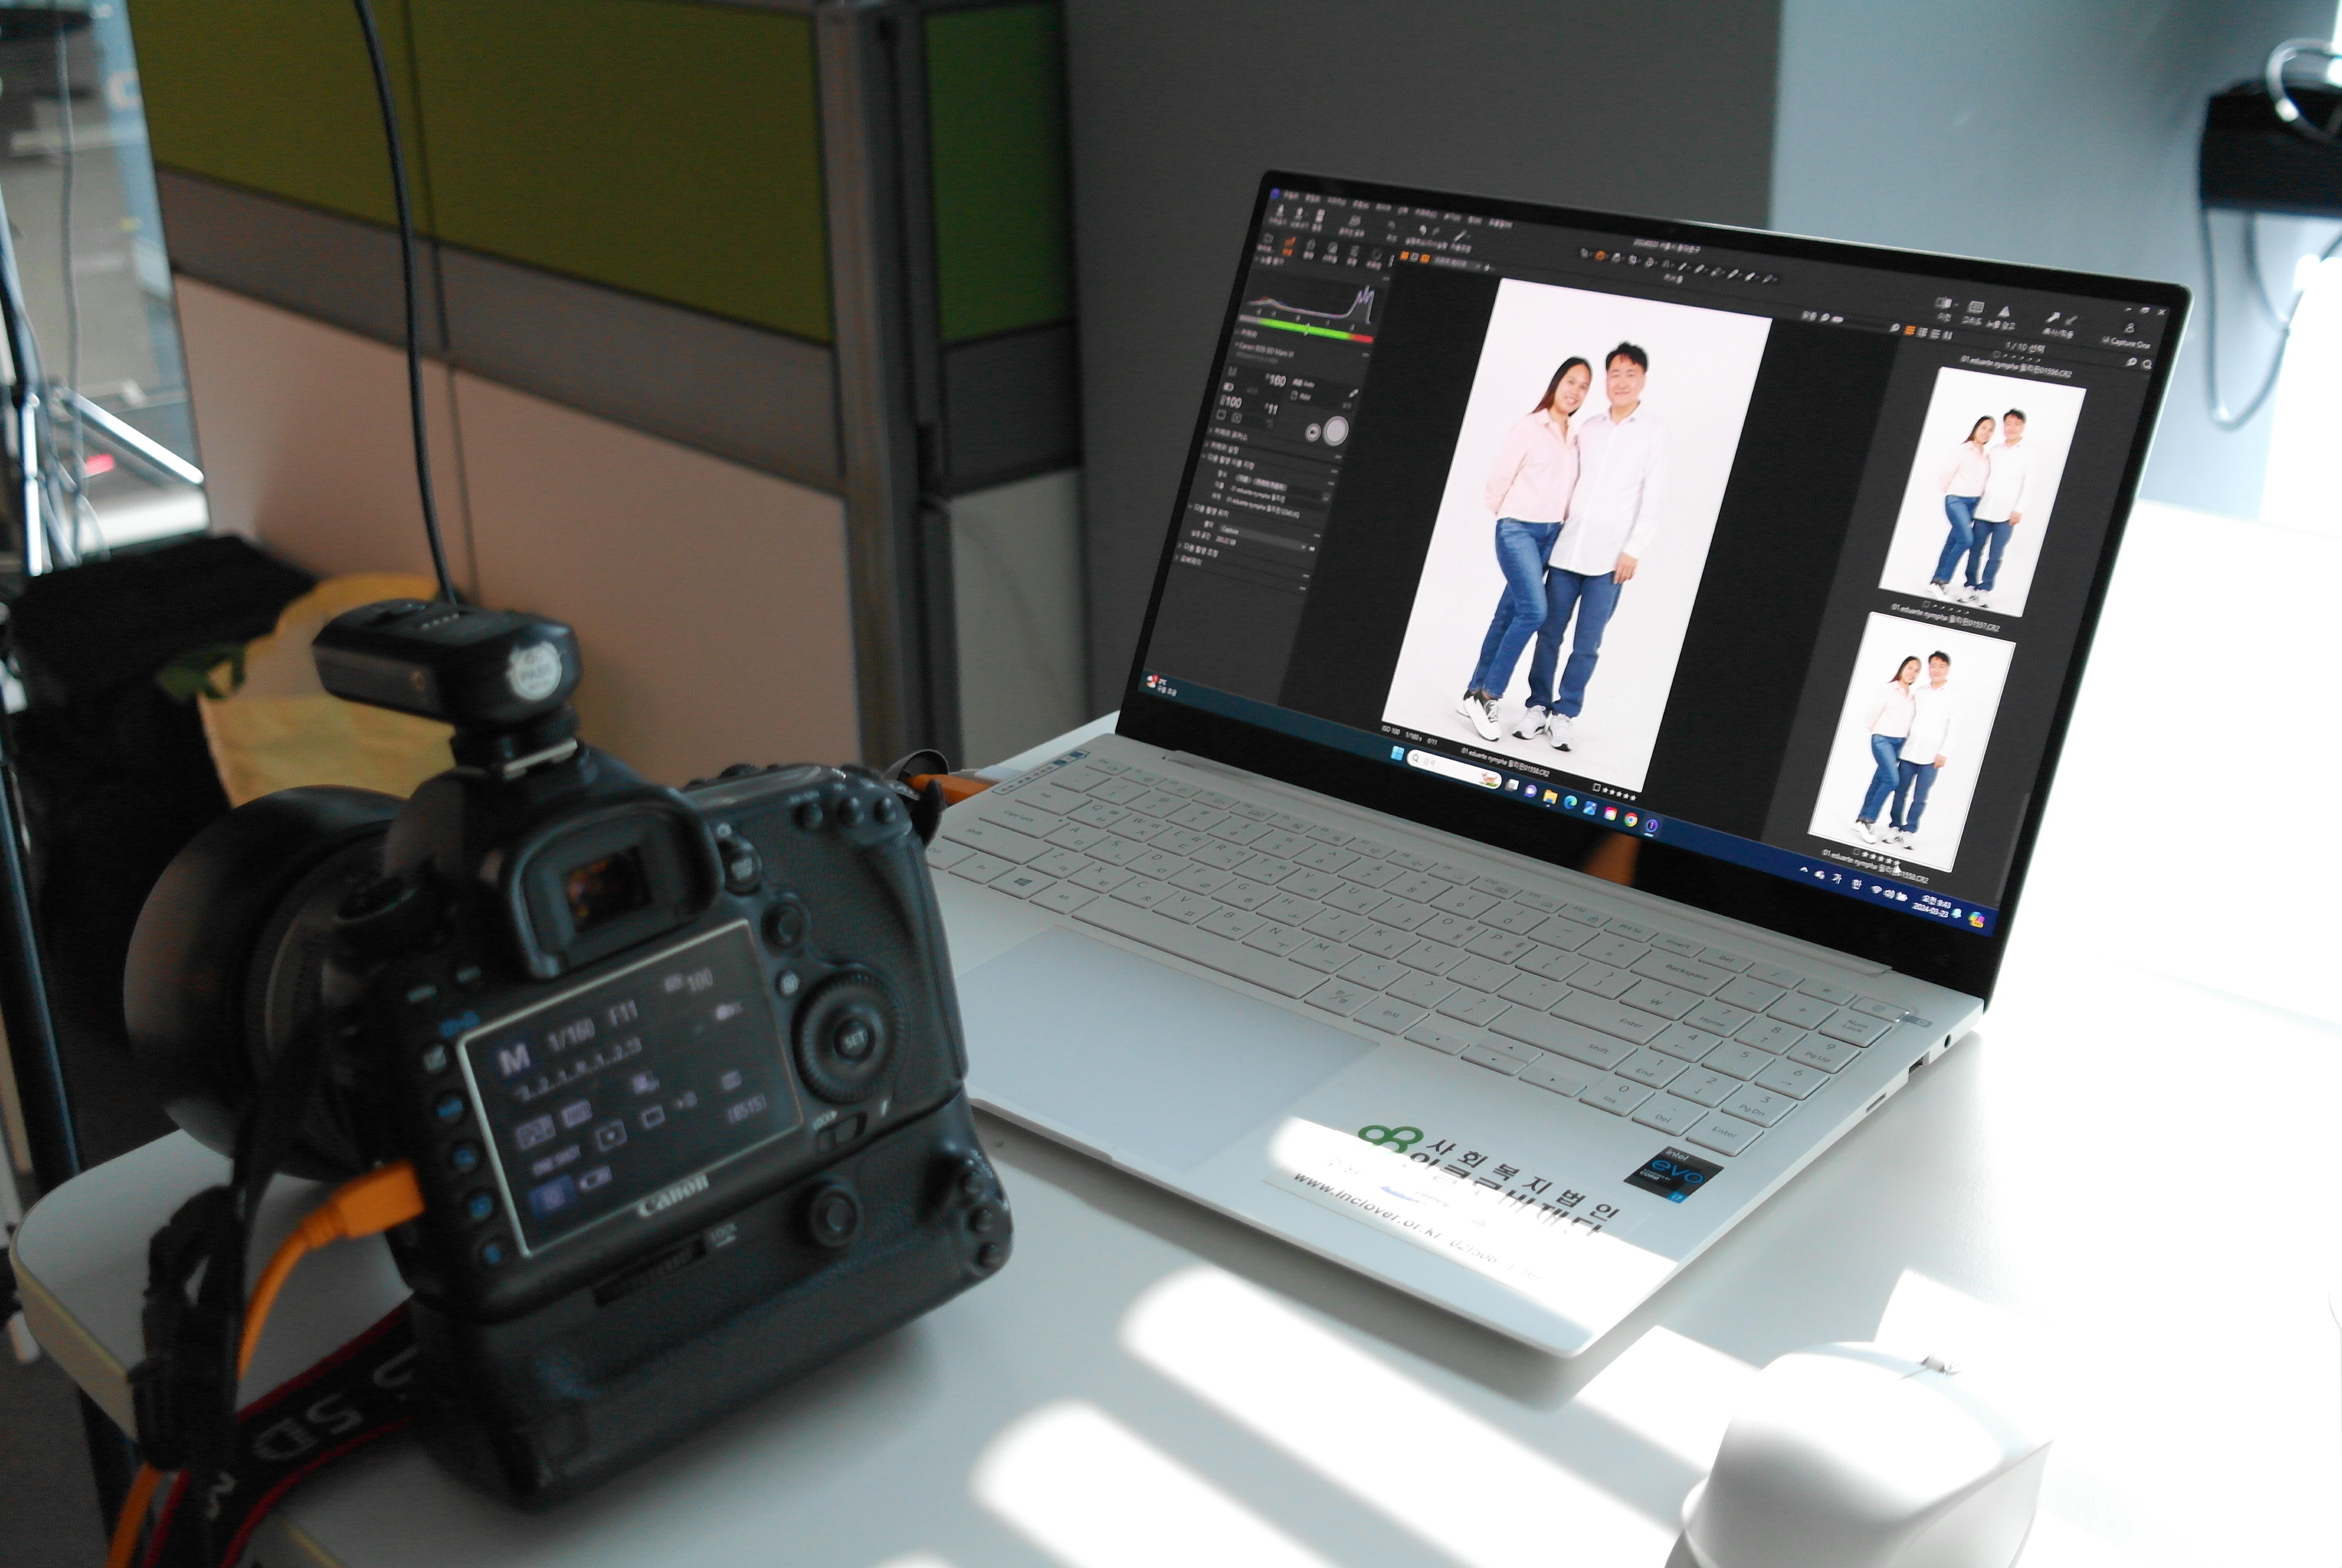This screenshot has width=2342, height=1568.
Task: Open Windows Start button
Action: (x=1397, y=754)
